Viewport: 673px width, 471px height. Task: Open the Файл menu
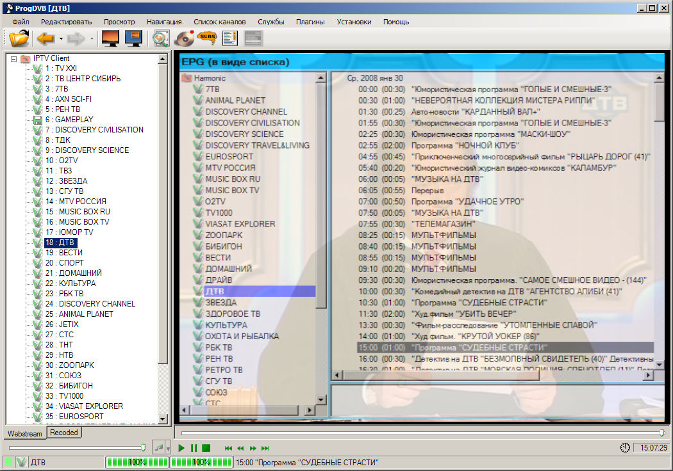click(21, 22)
